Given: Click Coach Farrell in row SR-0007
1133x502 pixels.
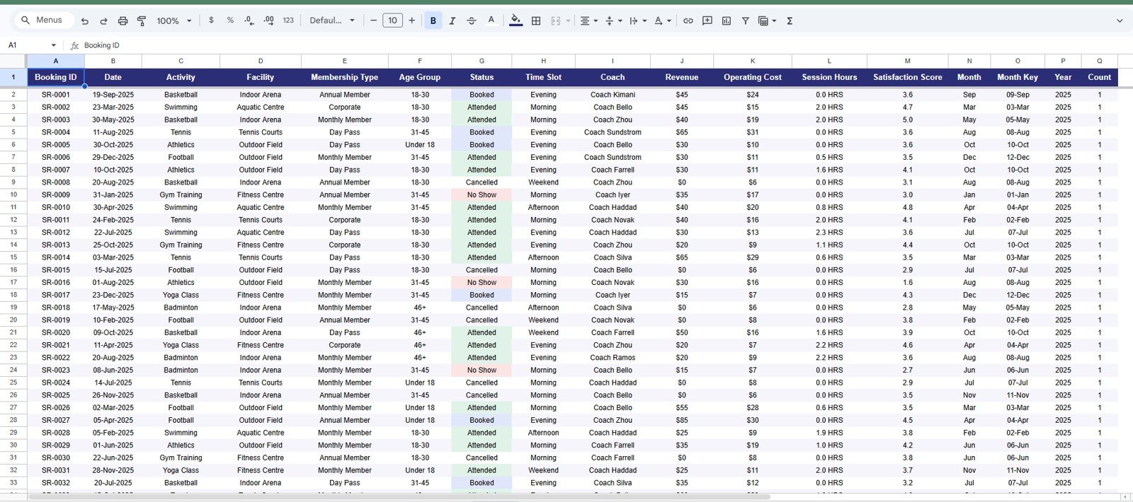Looking at the screenshot, I should (613, 170).
